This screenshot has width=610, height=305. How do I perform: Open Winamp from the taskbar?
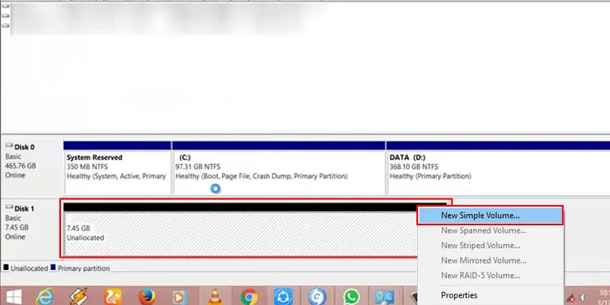[x=79, y=297]
